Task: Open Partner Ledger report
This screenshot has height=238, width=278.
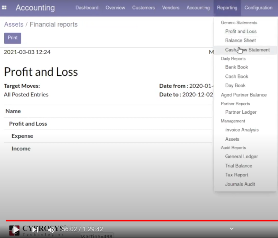Action: 241,112
